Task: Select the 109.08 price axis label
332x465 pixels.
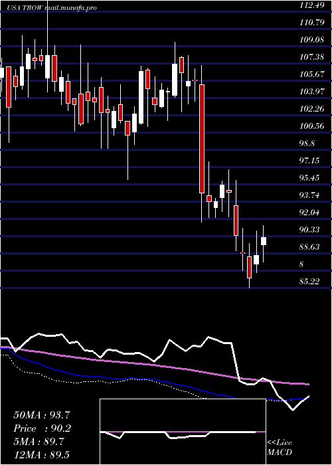Action: coord(311,39)
